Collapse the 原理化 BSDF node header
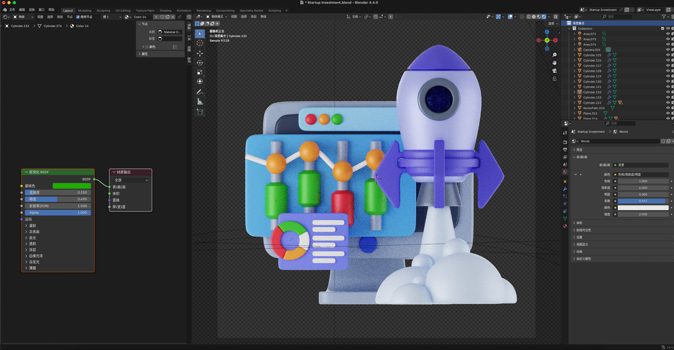Screen dimensions: 674x350 pos(26,172)
